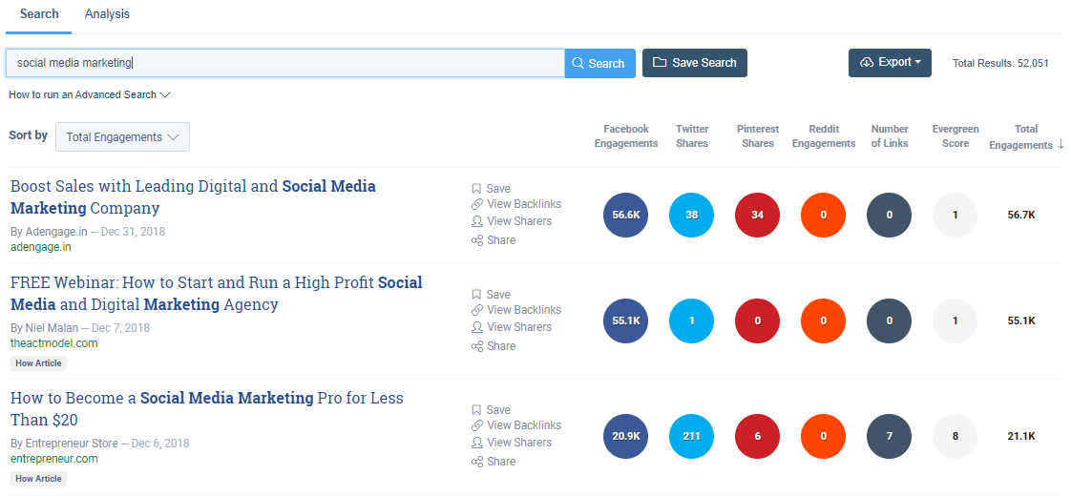Open the Export dropdown menu
Image resolution: width=1071 pixels, height=496 pixels.
(x=890, y=63)
